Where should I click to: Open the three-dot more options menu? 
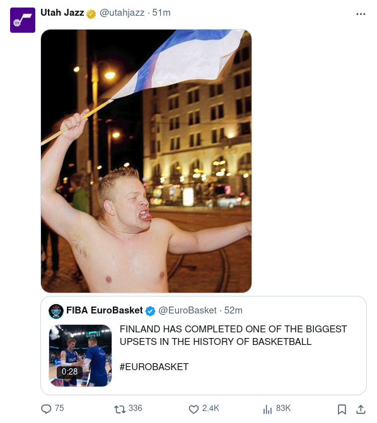point(361,14)
